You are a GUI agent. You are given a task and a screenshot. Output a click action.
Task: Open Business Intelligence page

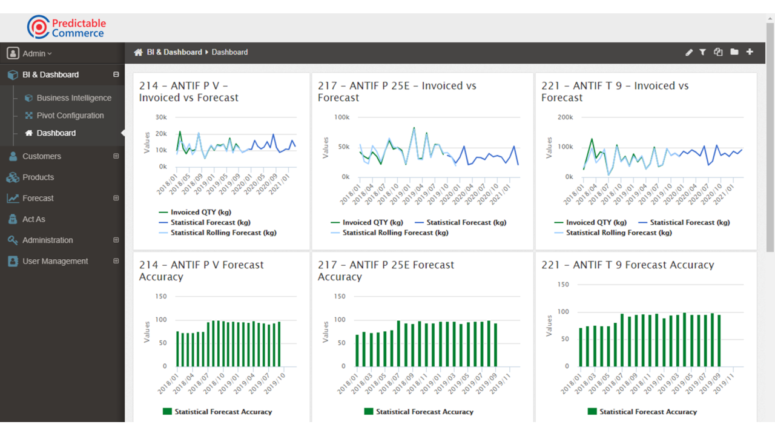click(74, 97)
